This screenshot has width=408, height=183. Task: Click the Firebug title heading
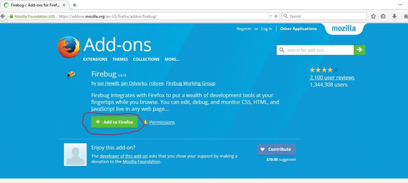(104, 74)
